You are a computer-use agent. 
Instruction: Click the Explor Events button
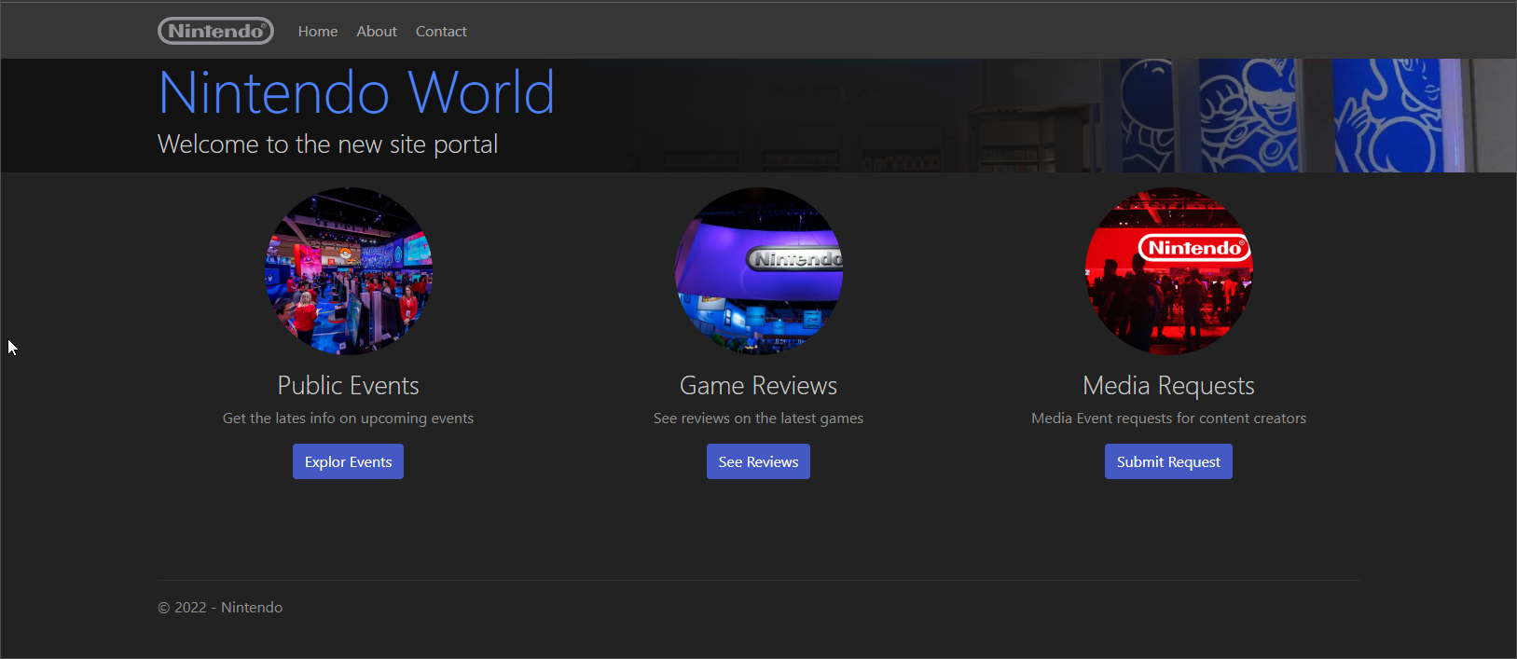point(348,461)
